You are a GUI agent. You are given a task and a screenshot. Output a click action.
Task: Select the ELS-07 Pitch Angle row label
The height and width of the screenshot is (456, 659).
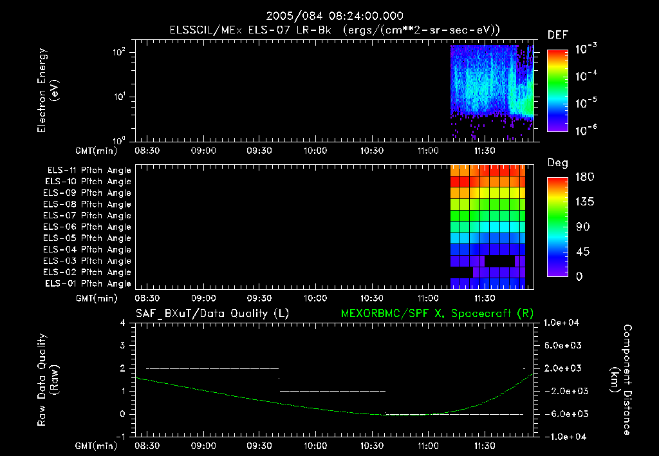point(88,215)
